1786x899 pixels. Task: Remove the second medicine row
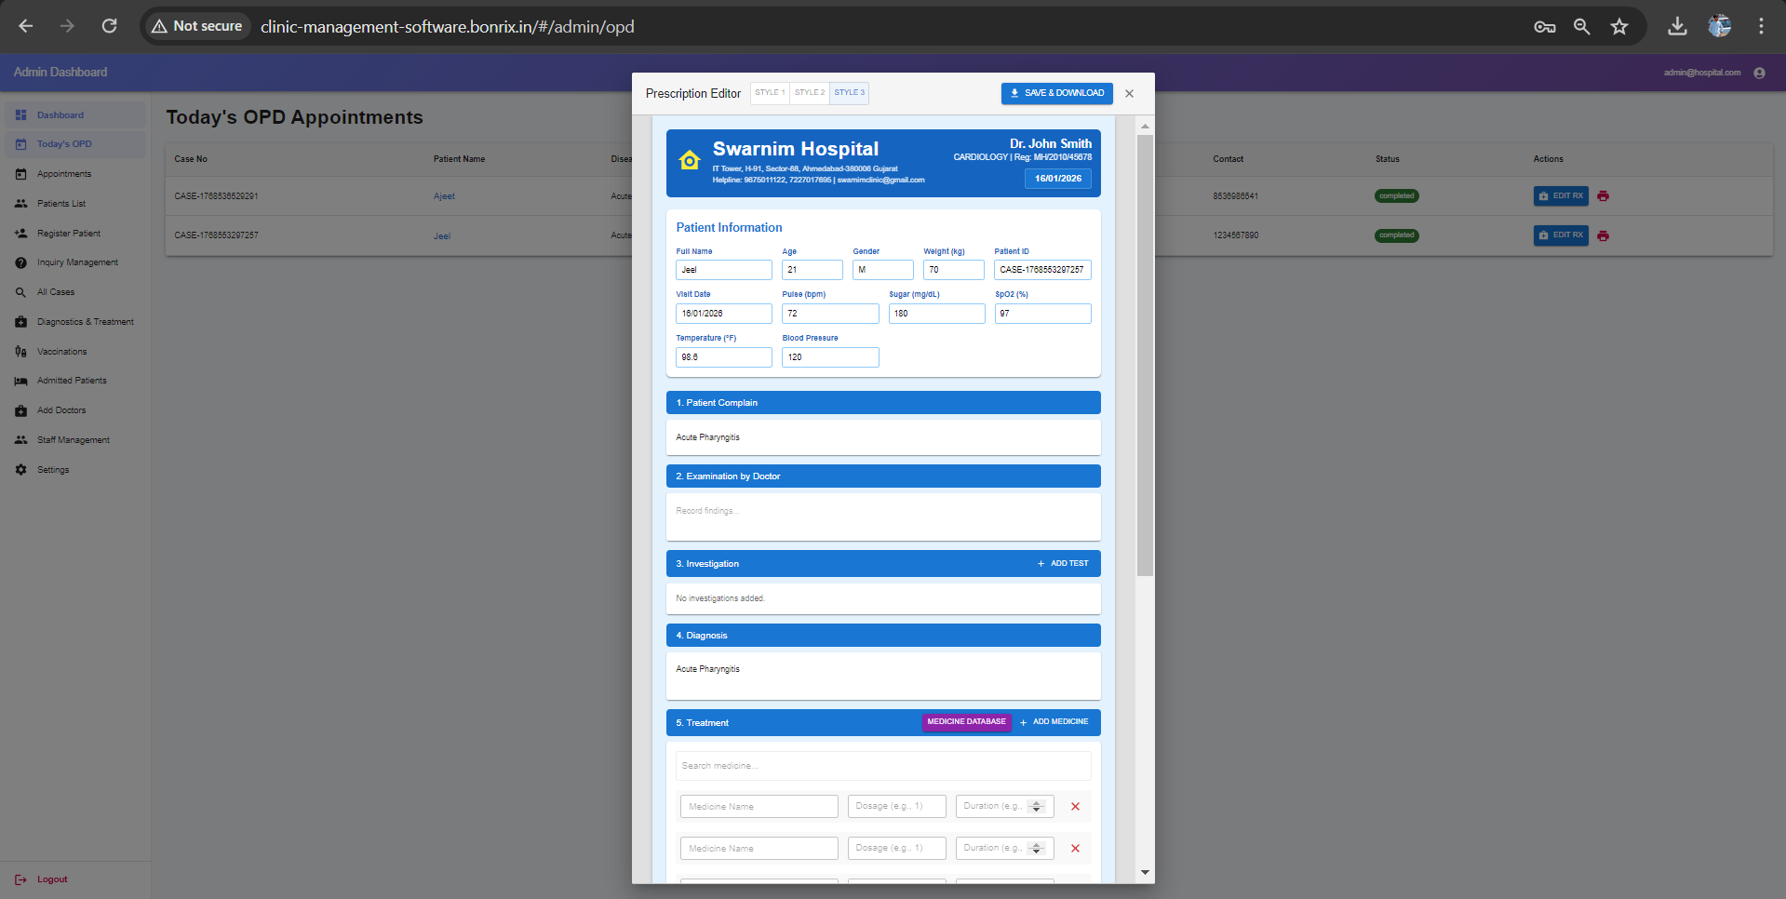[1074, 848]
